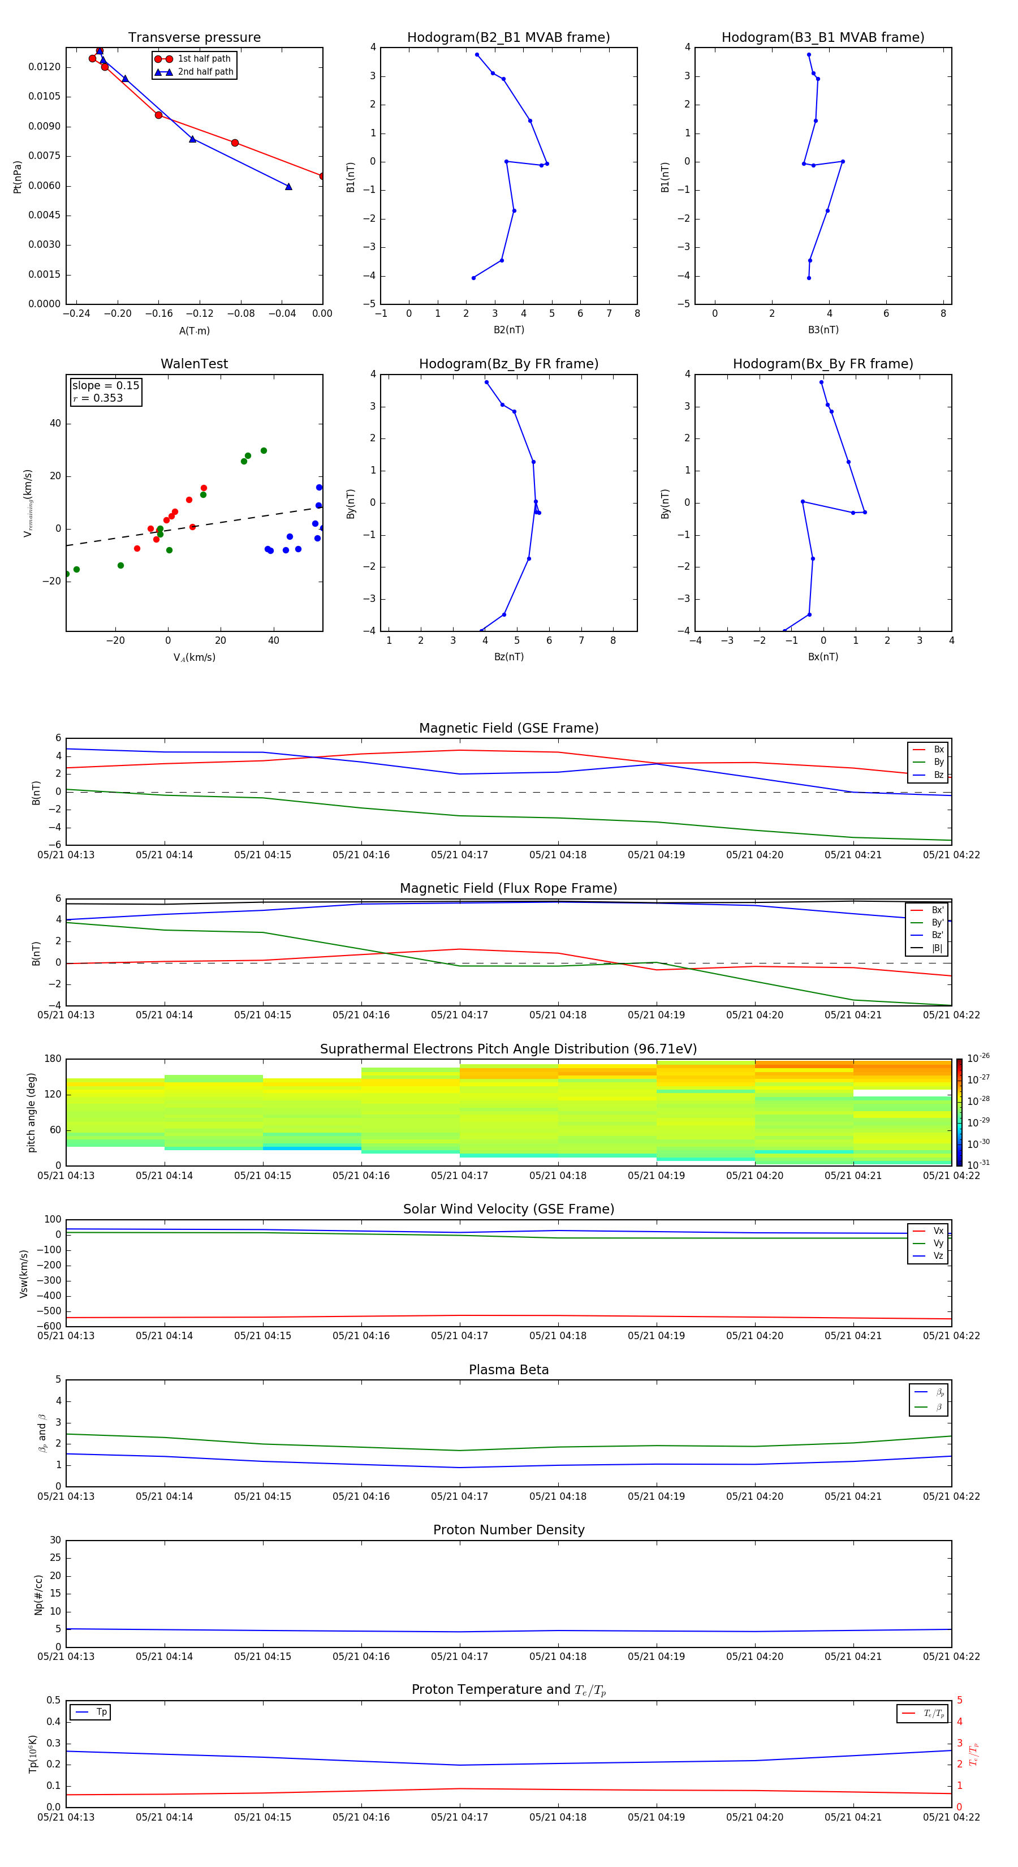Select the 'Tp' legend box
The height and width of the screenshot is (1867, 1018).
tap(90, 1713)
